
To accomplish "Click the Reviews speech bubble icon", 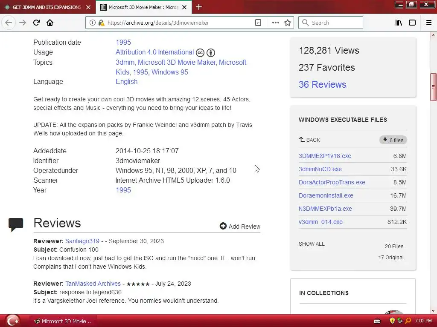I will pos(16,225).
